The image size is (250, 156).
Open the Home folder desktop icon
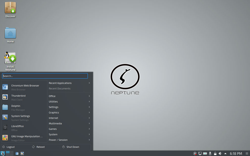(10, 35)
